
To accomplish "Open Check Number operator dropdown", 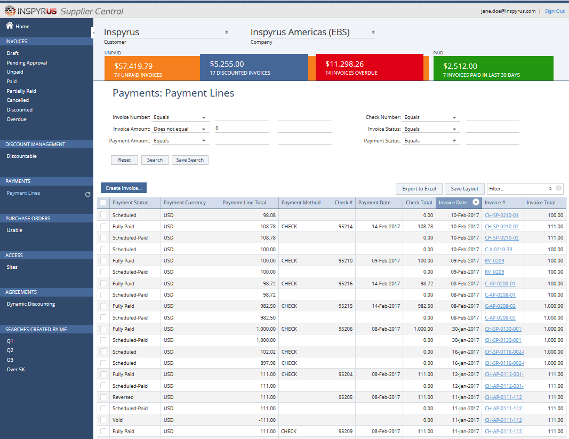I will tap(431, 117).
